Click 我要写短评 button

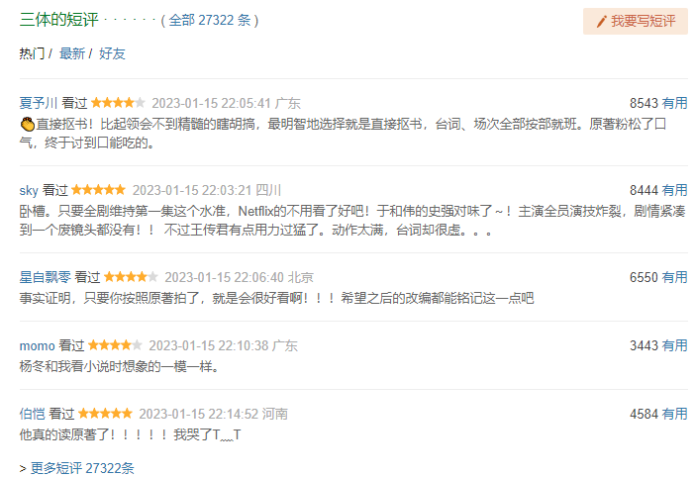point(636,21)
